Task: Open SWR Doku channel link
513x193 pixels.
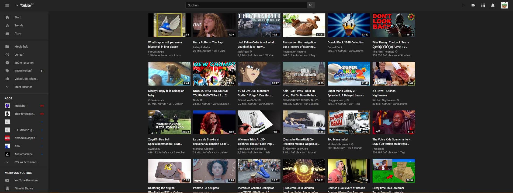Action: coord(154,149)
